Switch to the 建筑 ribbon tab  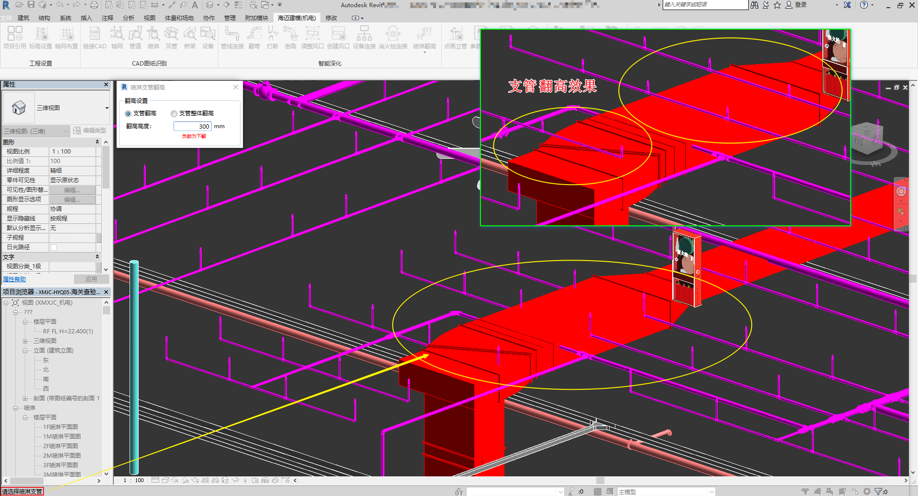(x=23, y=18)
